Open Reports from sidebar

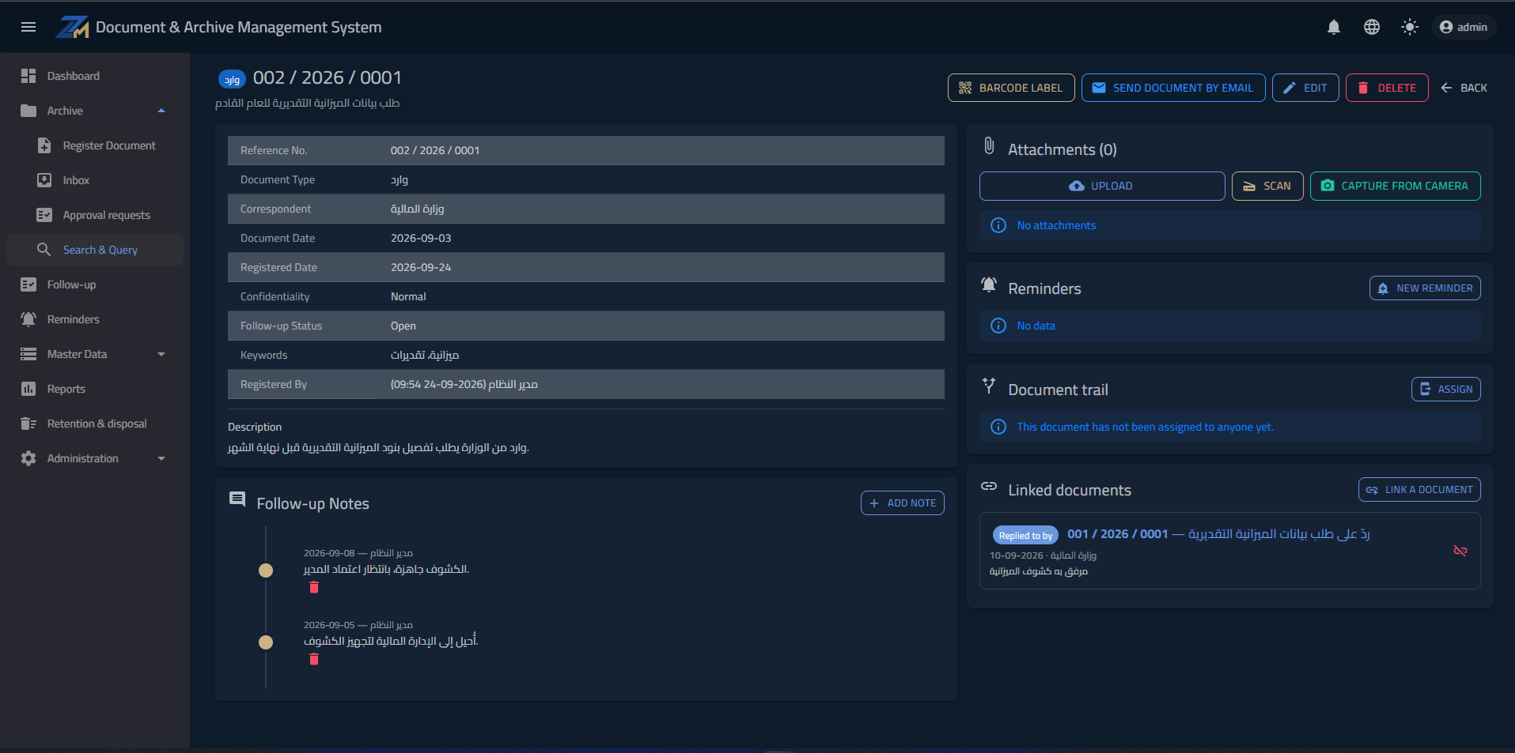(x=95, y=389)
